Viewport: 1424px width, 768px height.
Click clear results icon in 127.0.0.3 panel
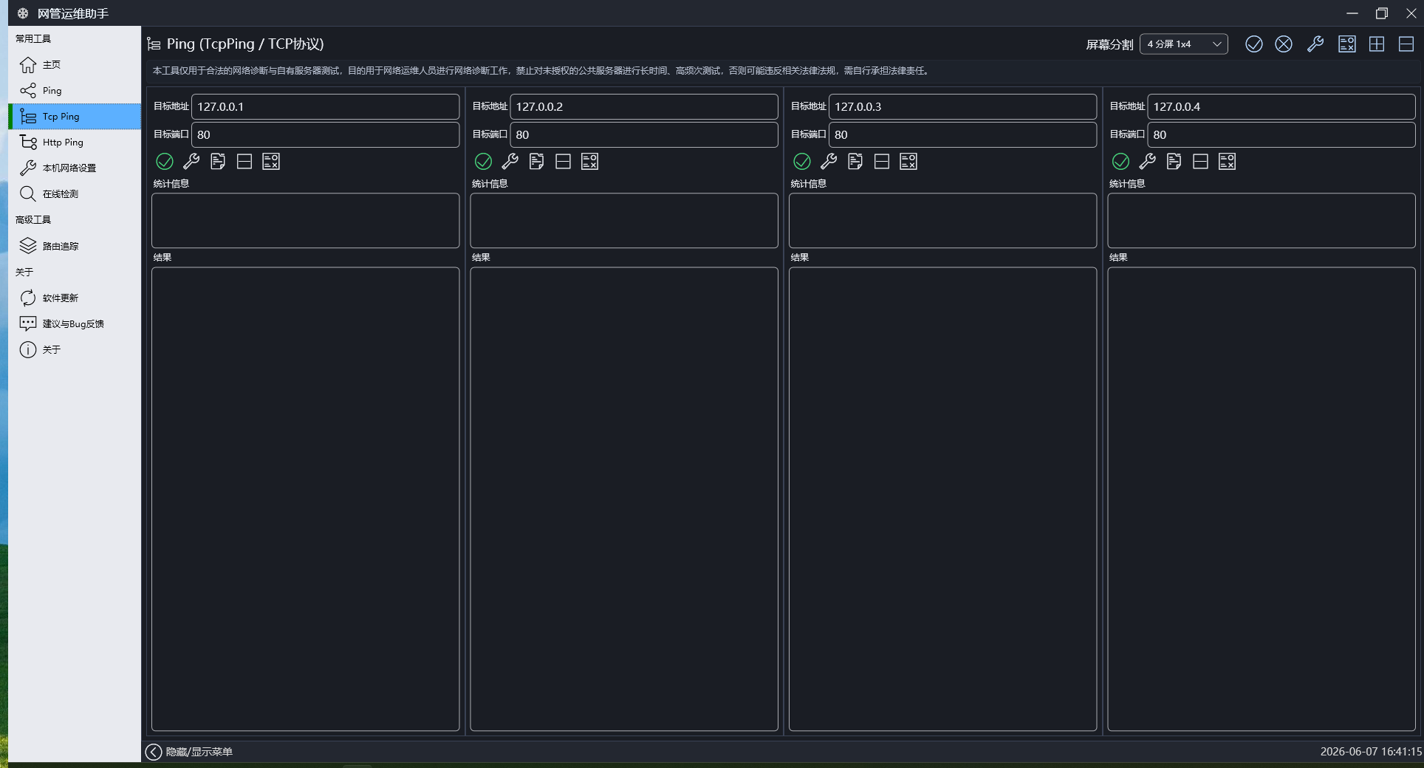[x=908, y=161]
